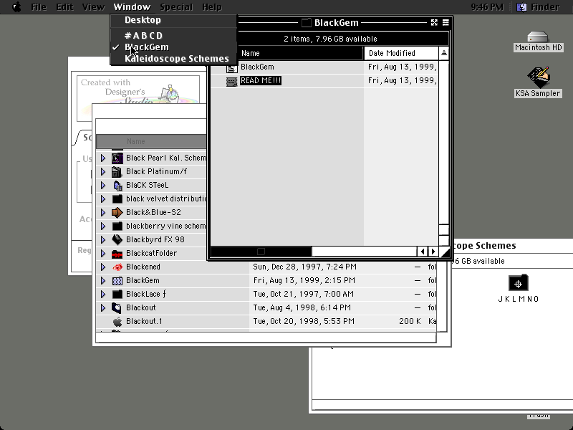Image resolution: width=573 pixels, height=430 pixels.
Task: Reverse sort order with the sort direction button
Action: point(443,53)
